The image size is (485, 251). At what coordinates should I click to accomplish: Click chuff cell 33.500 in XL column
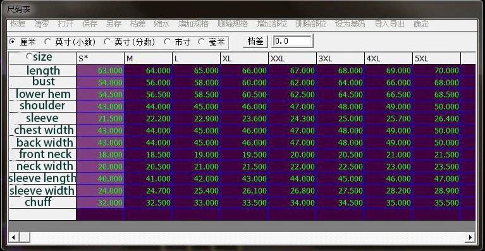click(x=244, y=202)
